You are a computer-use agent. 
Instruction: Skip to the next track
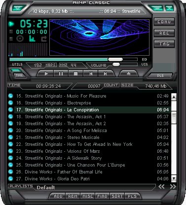106,73
